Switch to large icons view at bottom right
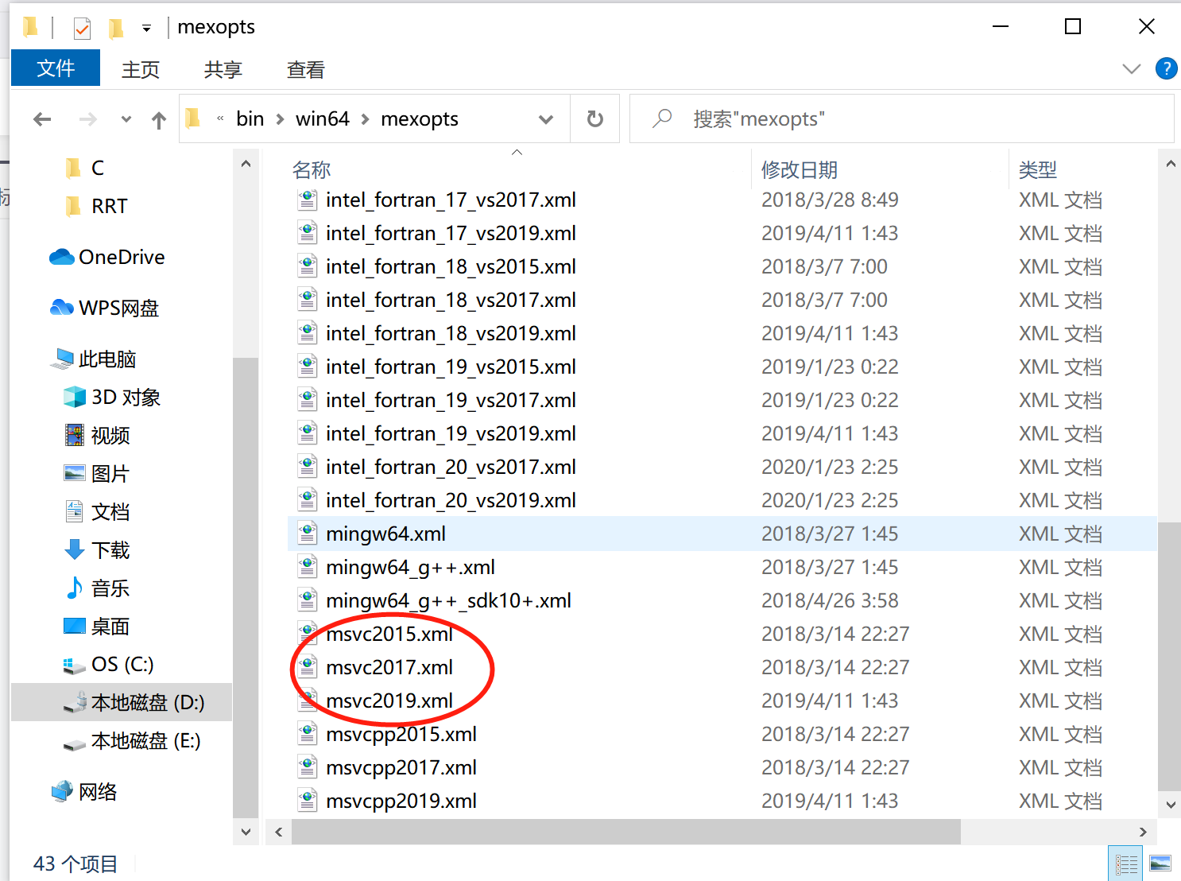The width and height of the screenshot is (1181, 881). (1161, 862)
